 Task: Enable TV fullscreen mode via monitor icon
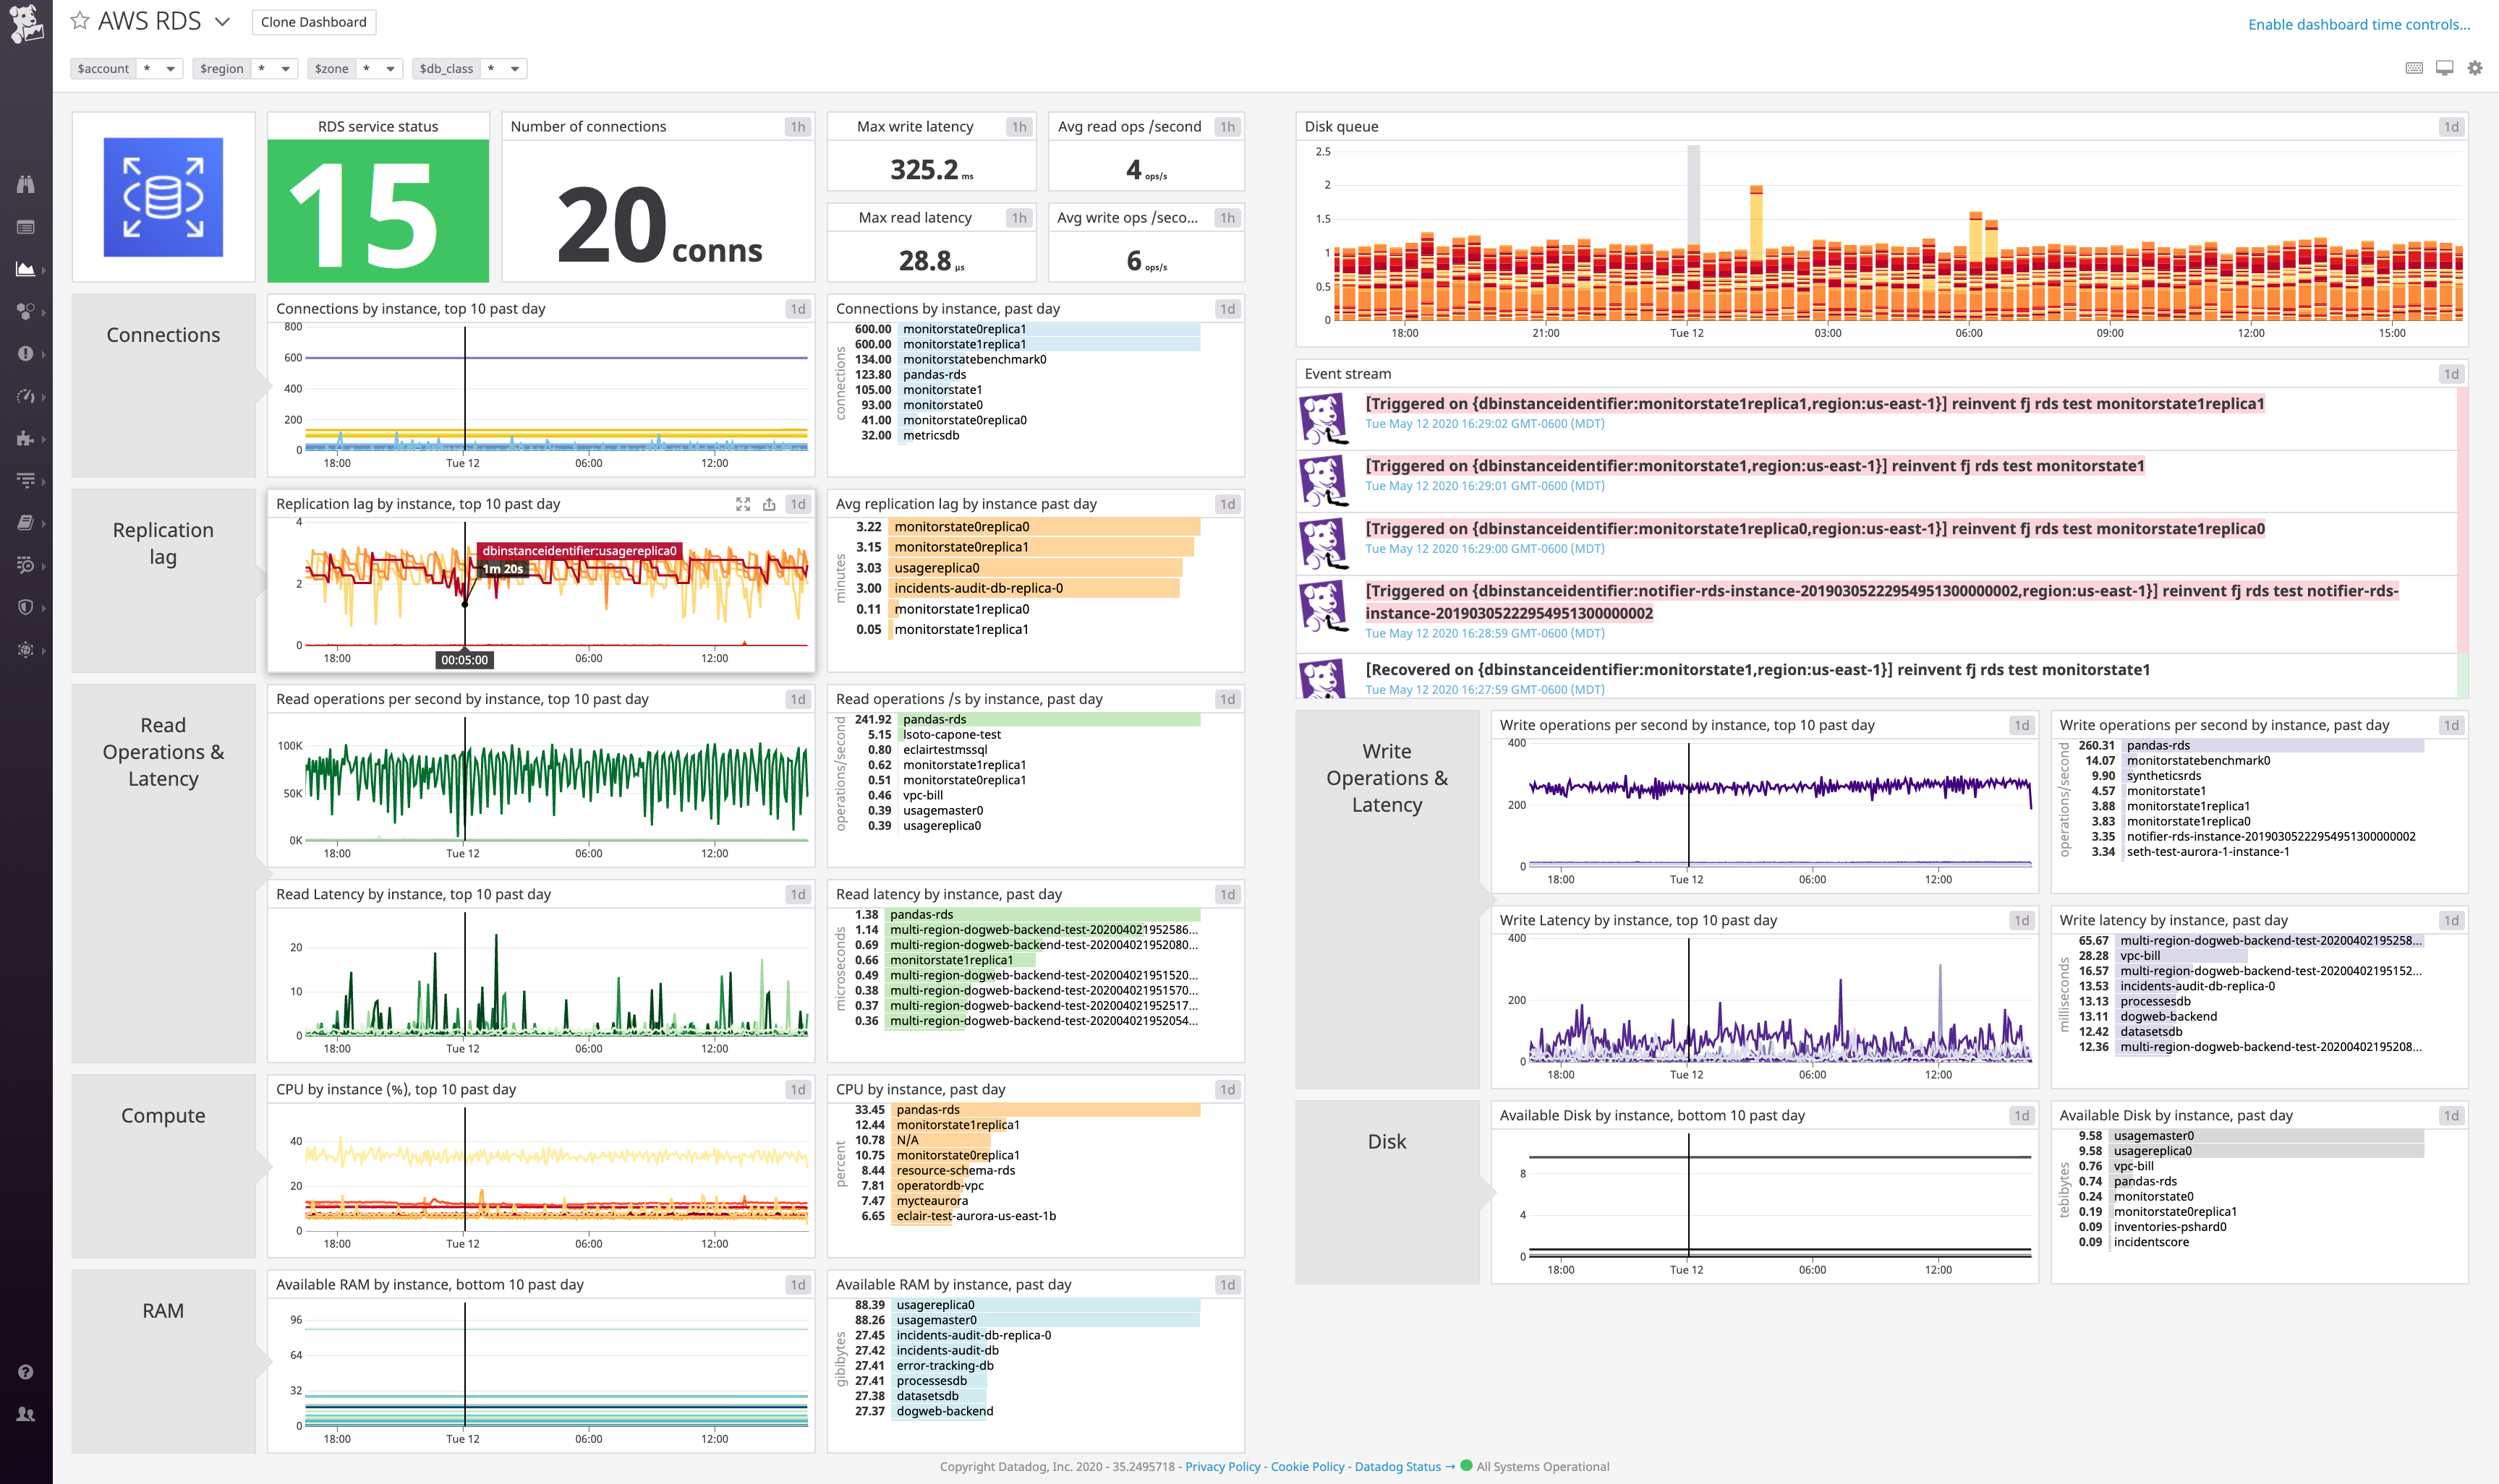(x=2444, y=68)
